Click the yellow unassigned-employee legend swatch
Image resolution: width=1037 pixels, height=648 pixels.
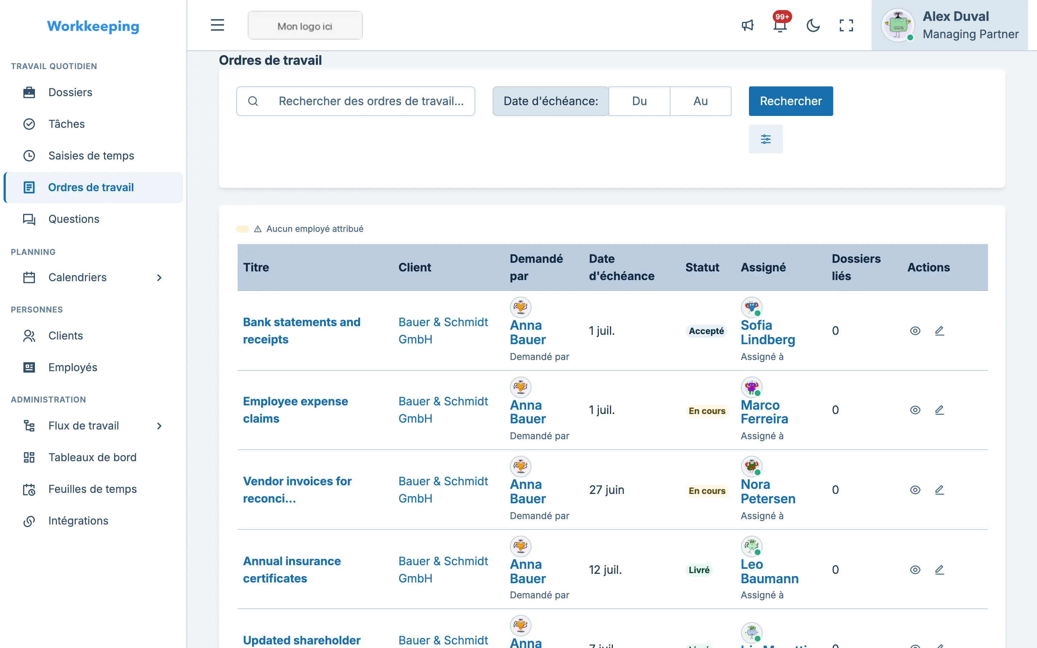tap(243, 229)
